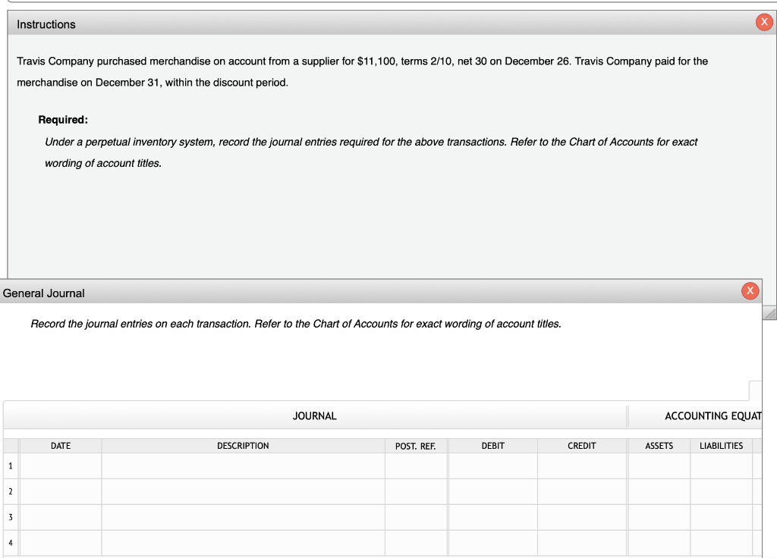Click the Post. Ref. cell in row 1
This screenshot has height=558, width=777.
(415, 466)
